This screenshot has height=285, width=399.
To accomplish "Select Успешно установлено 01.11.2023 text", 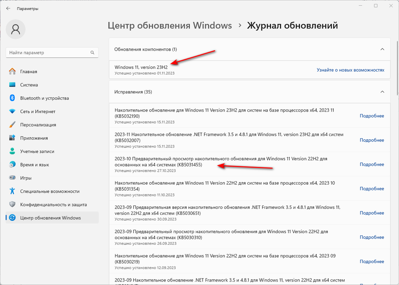I will 145,73.
